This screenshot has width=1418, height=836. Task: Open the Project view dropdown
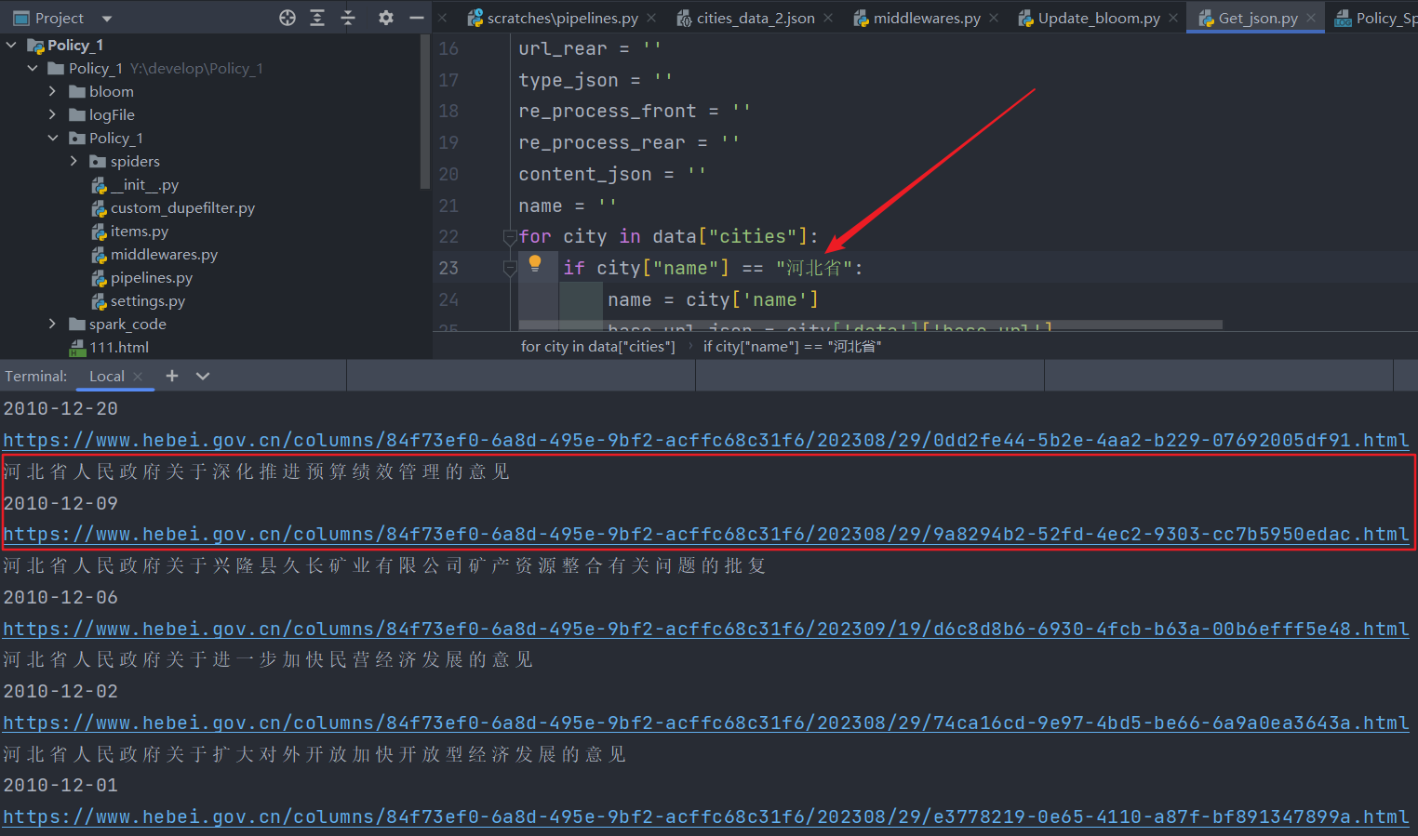pyautogui.click(x=106, y=19)
